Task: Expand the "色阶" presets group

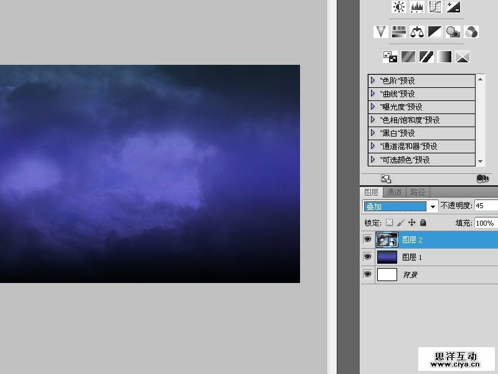Action: coord(373,80)
